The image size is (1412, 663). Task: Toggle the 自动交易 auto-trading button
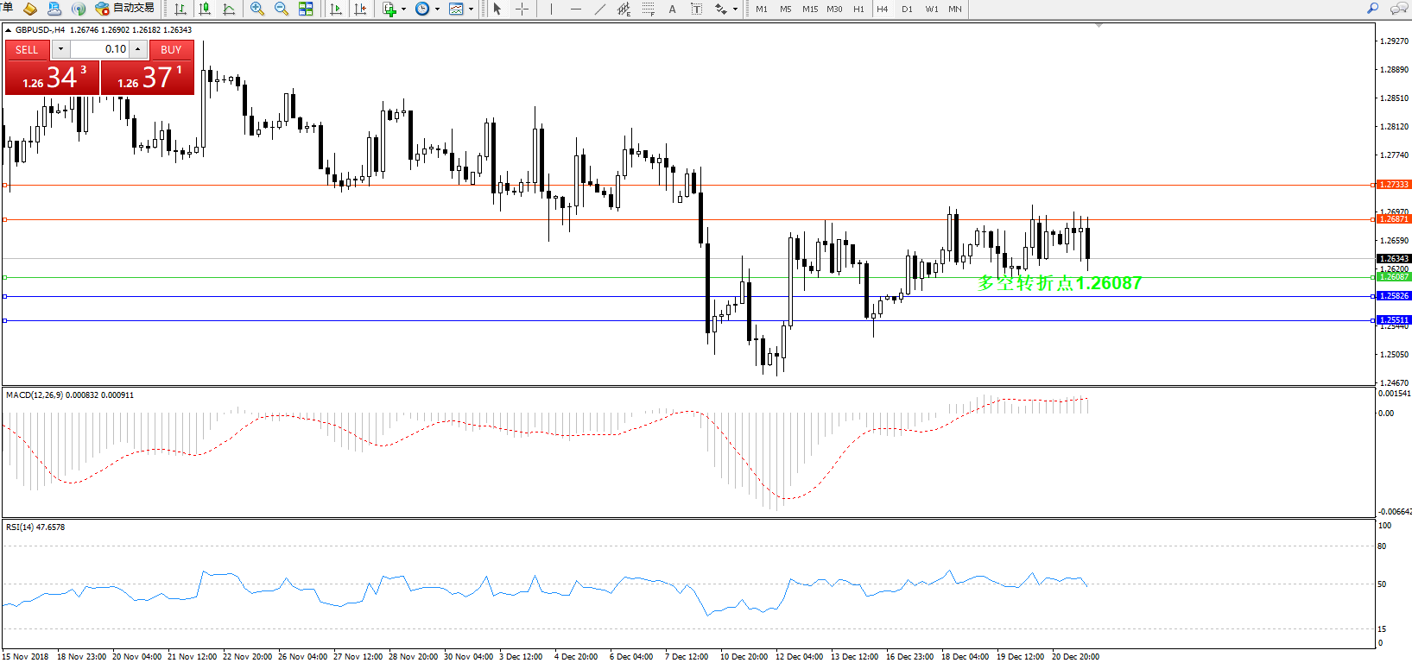(125, 9)
